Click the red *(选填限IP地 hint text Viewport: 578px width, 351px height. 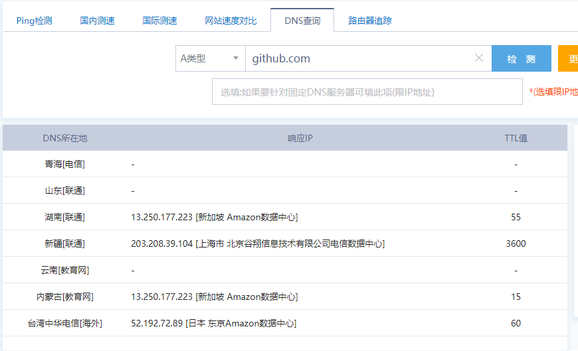(x=553, y=92)
